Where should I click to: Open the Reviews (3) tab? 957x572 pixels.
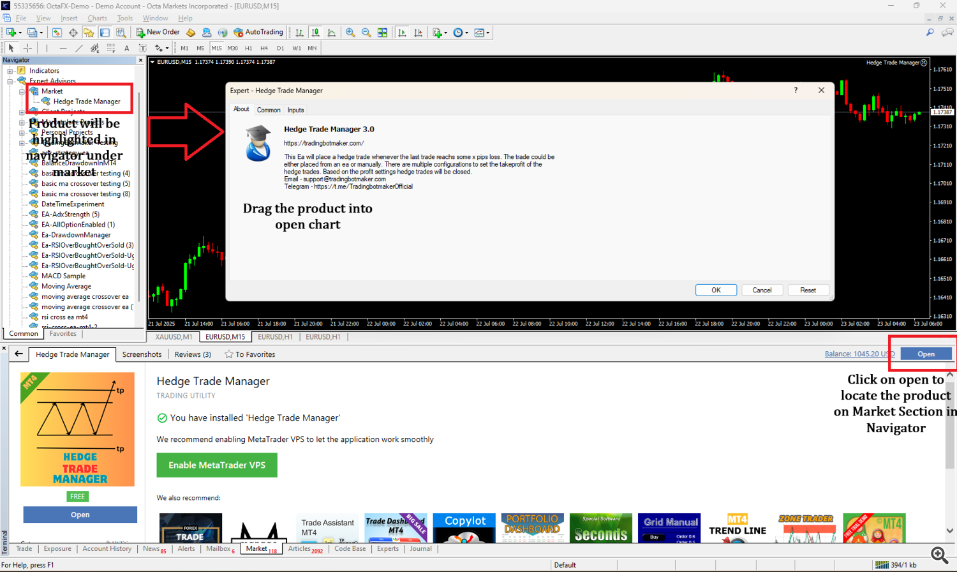pos(193,354)
